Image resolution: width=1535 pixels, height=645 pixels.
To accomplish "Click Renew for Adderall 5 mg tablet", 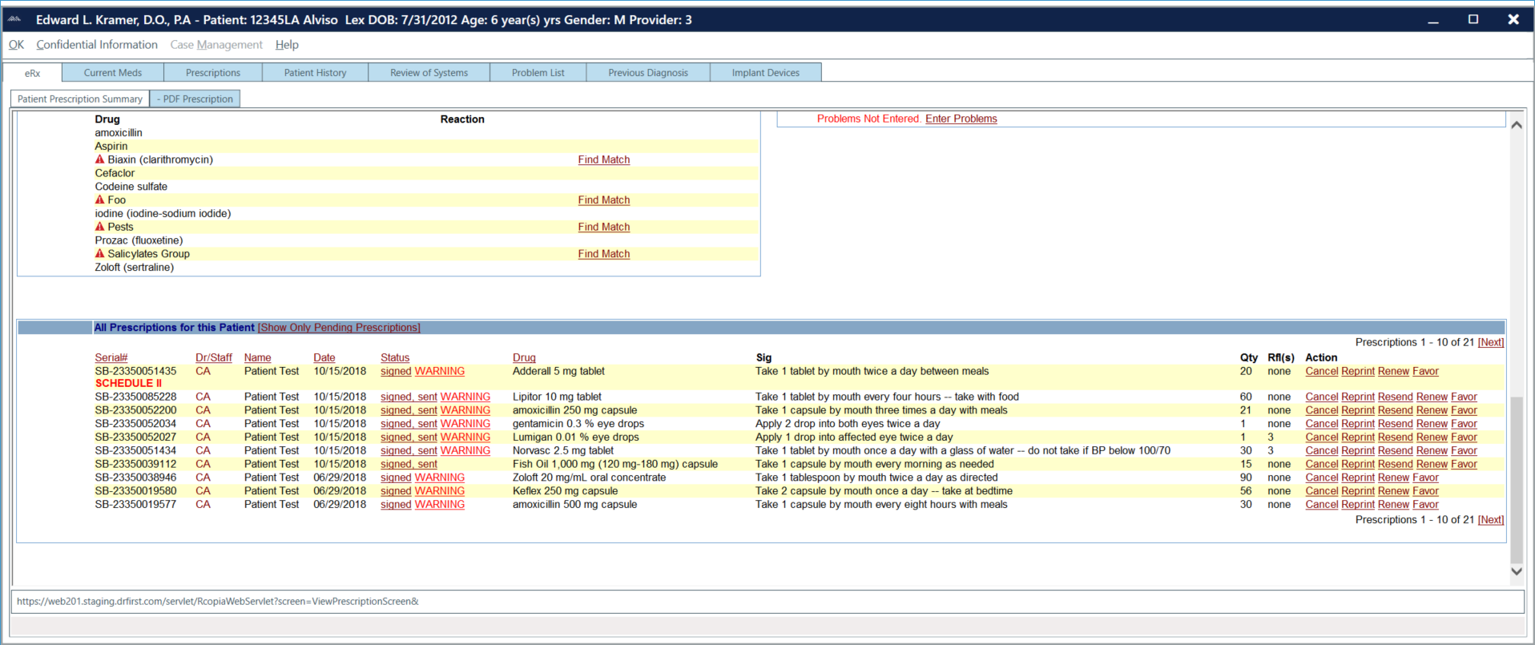I will click(x=1393, y=371).
